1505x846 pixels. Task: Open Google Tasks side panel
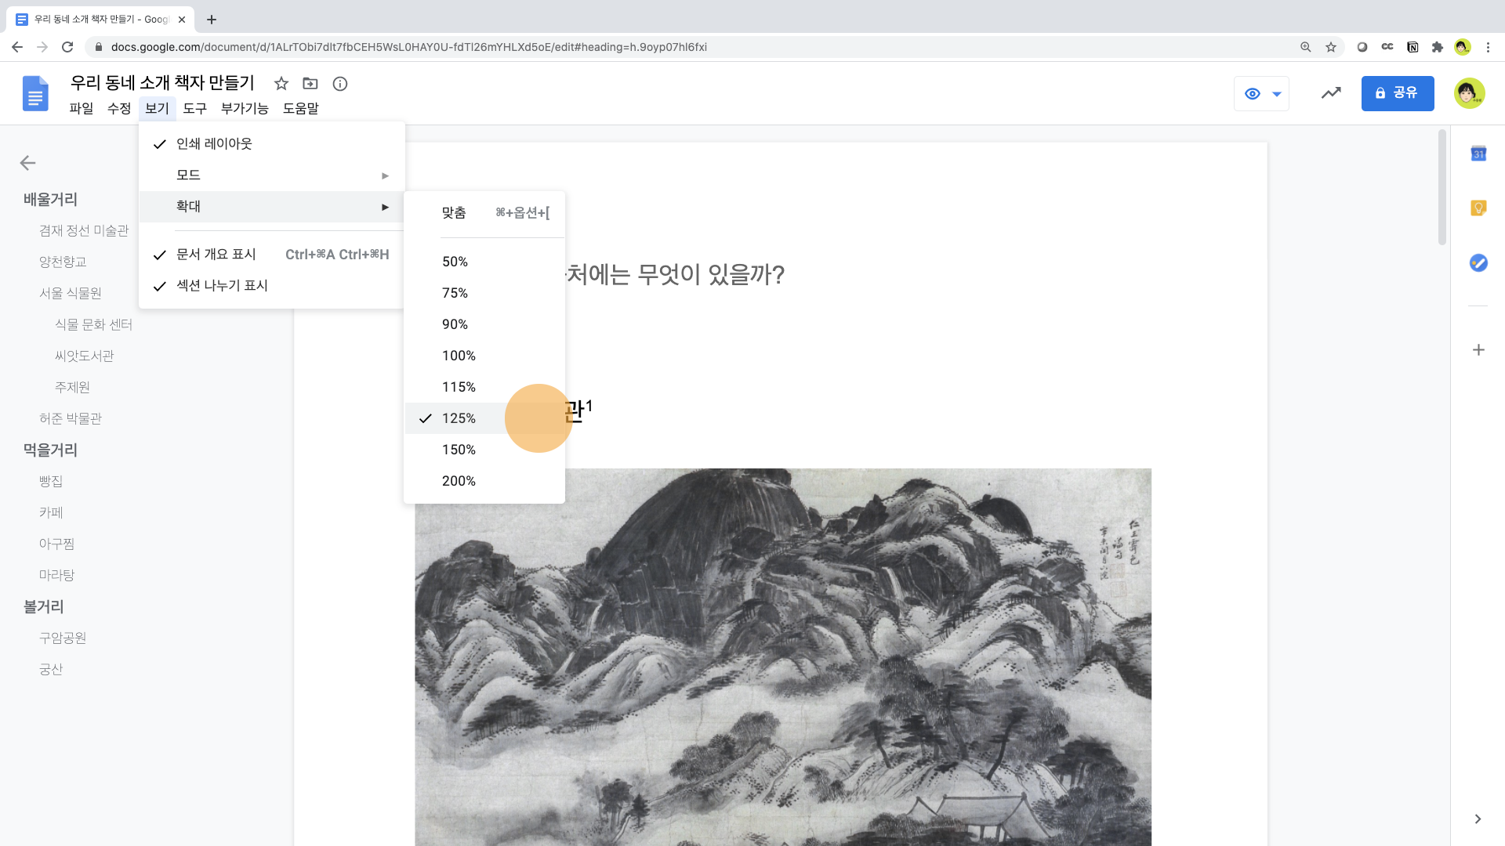coord(1478,263)
